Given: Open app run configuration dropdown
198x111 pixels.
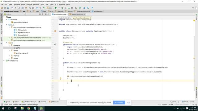Looking at the screenshot, I should tap(50, 8).
